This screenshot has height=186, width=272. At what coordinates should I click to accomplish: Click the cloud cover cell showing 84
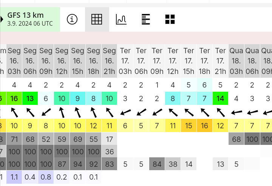(x=157, y=164)
